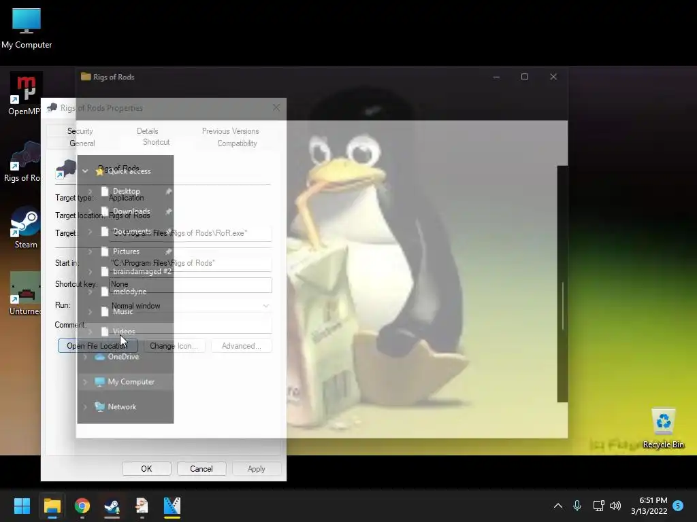This screenshot has height=522, width=697.
Task: Select the Rigs of Rods desktop shortcut
Action: [22, 162]
